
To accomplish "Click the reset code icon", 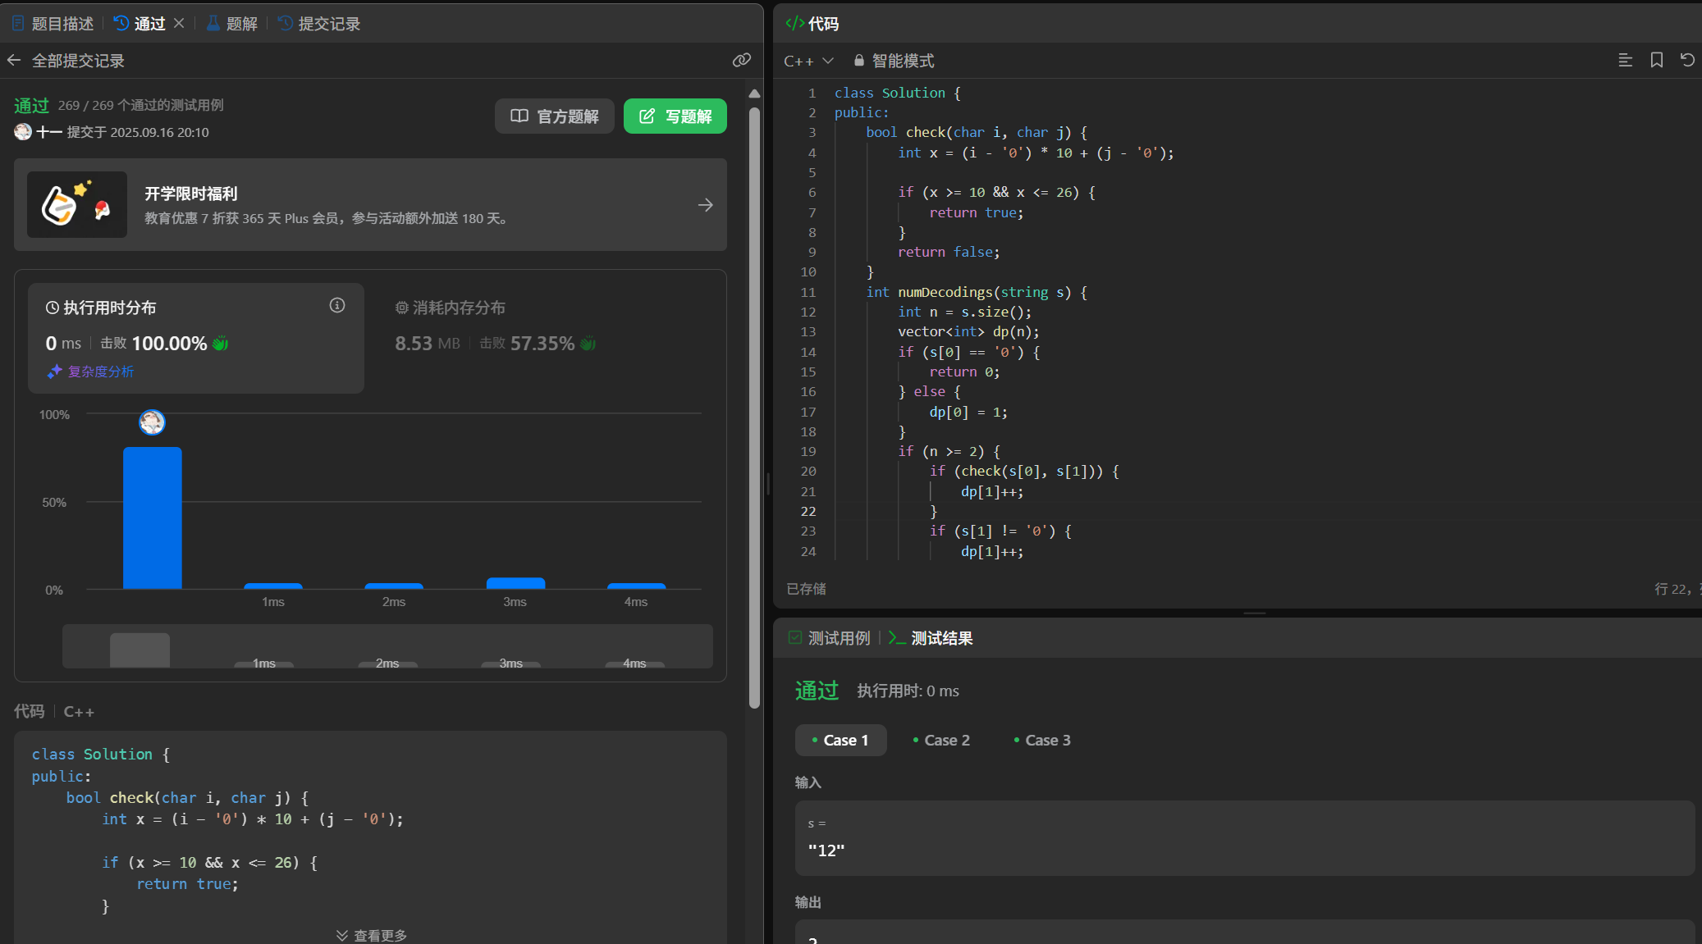I will tap(1687, 60).
